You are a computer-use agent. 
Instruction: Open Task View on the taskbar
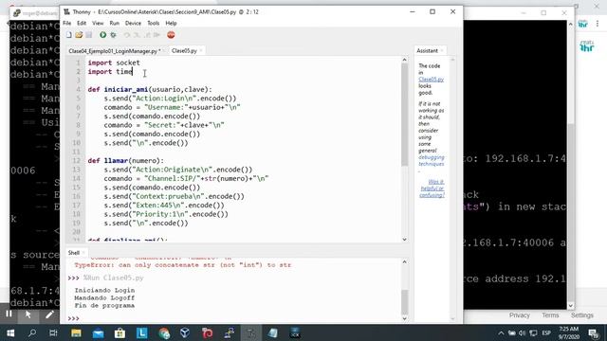click(53, 332)
